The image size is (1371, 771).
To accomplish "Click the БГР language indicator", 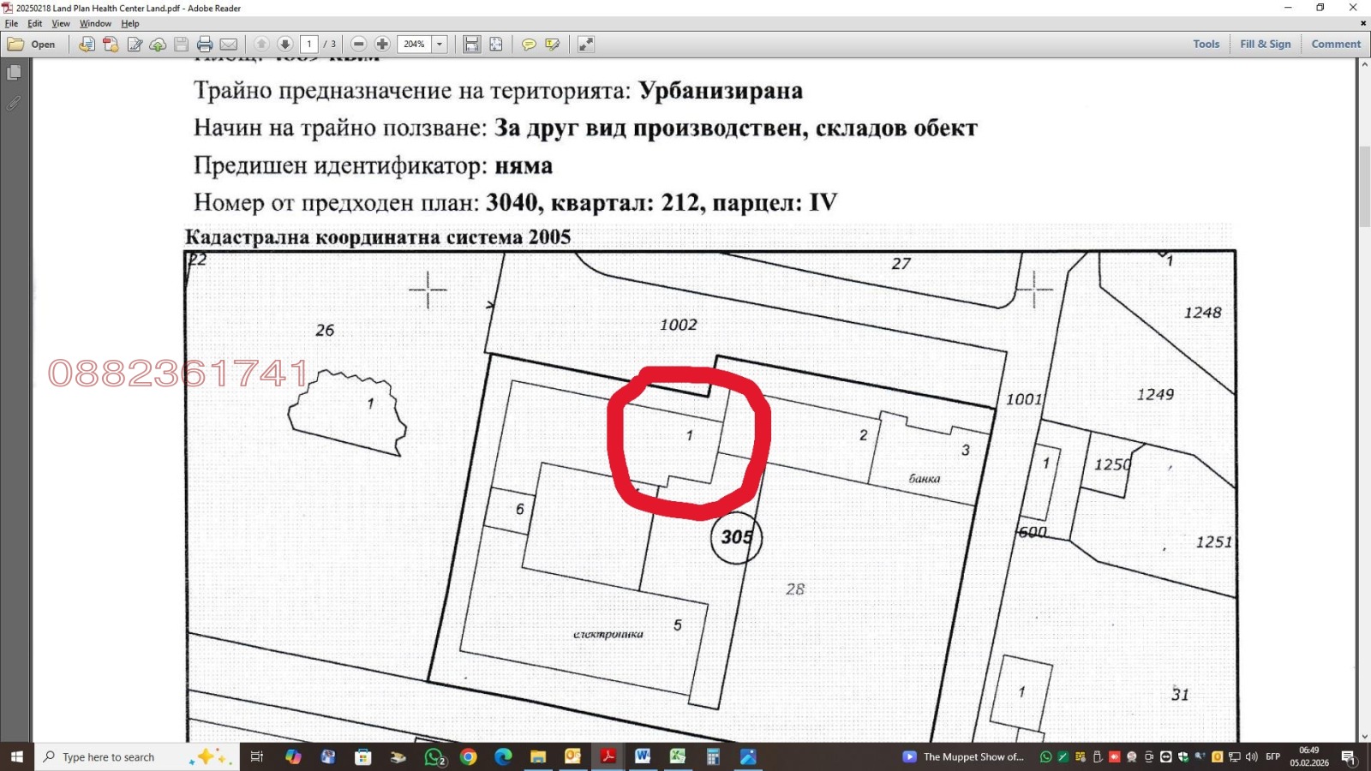I will (x=1272, y=756).
